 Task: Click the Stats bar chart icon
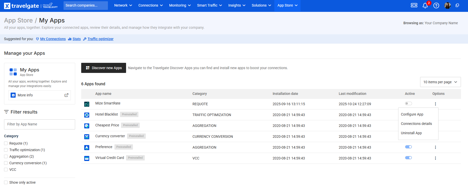[x=70, y=39]
